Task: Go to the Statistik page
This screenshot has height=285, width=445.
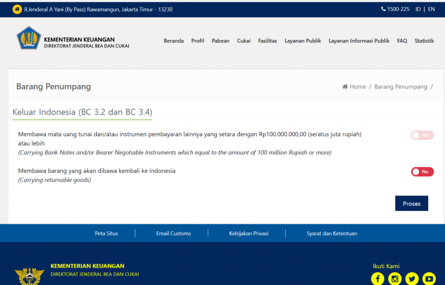Action: pos(424,41)
